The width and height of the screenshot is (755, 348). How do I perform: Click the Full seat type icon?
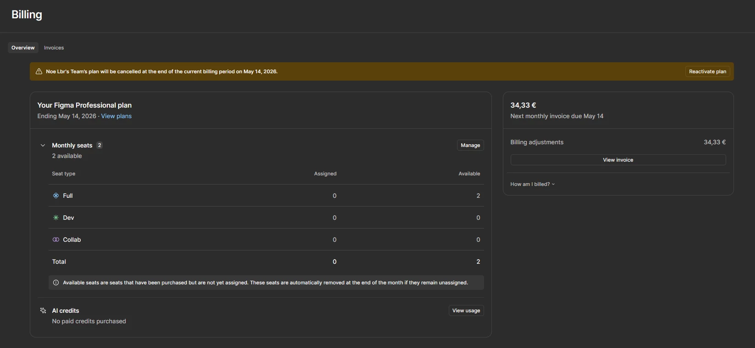coord(56,196)
